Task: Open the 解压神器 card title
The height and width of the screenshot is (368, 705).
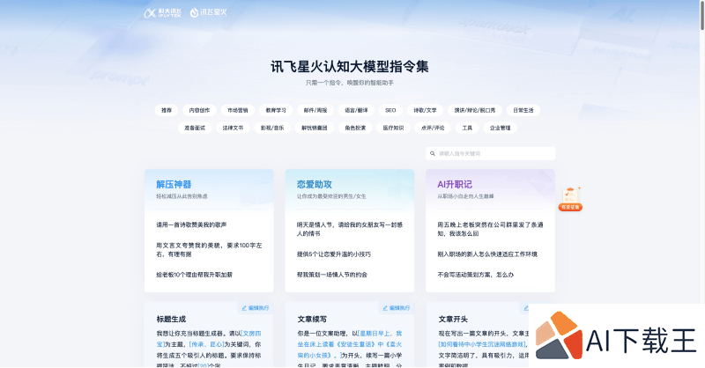Action: [x=174, y=184]
